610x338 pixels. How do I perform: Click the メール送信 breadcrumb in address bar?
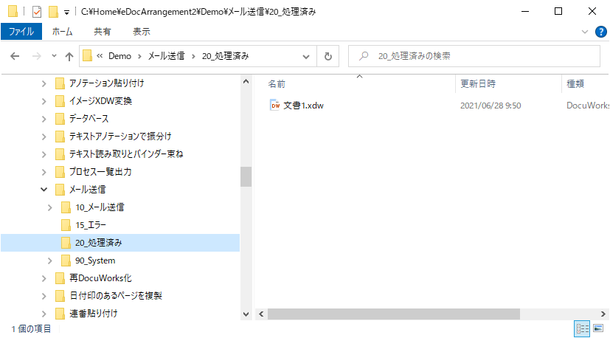click(x=166, y=56)
